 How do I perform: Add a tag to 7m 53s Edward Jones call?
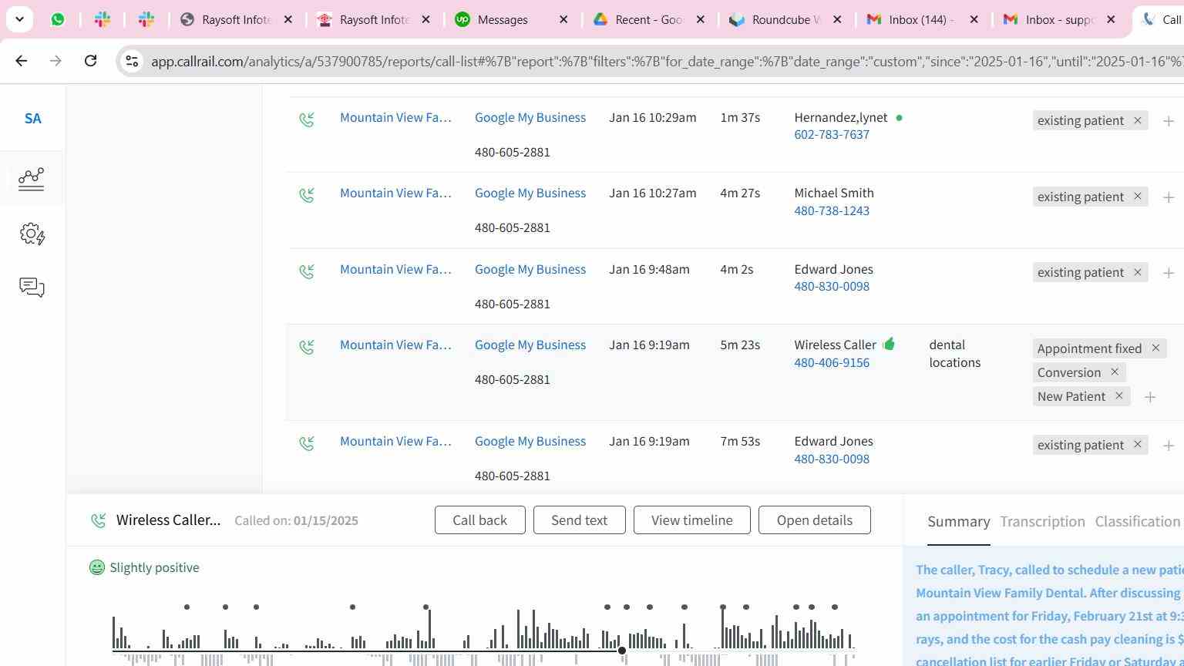(1169, 446)
